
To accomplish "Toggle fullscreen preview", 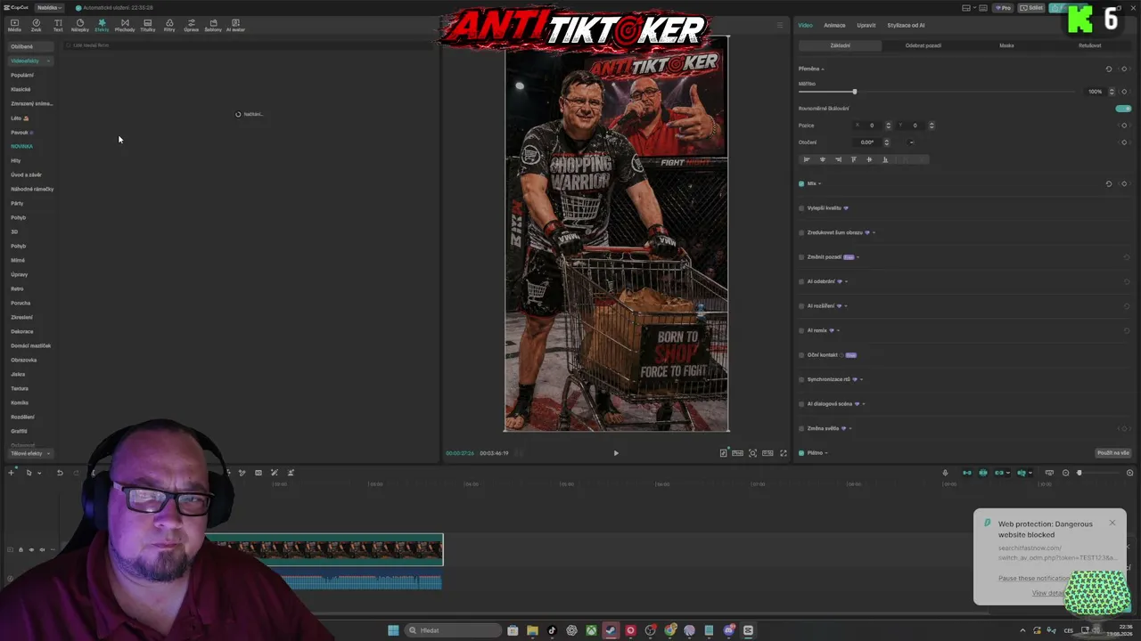I will 784,453.
